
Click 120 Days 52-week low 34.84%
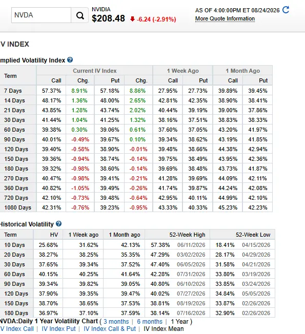[225, 294]
